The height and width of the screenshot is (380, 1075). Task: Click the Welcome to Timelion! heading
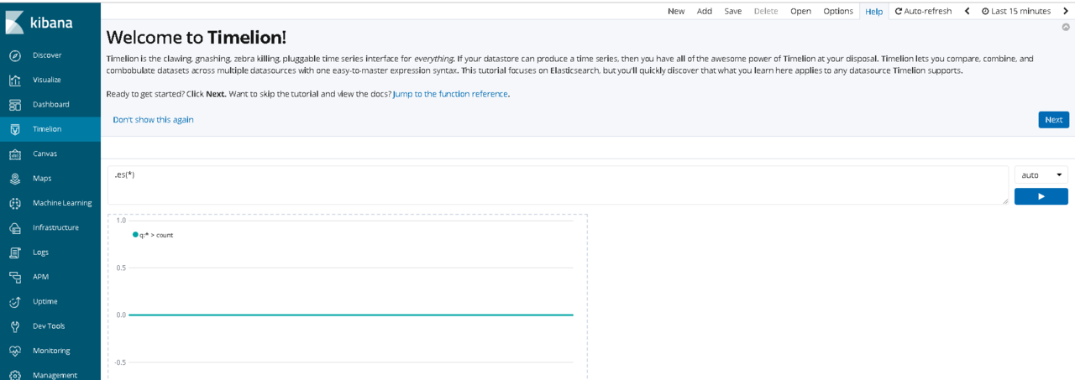(x=197, y=38)
